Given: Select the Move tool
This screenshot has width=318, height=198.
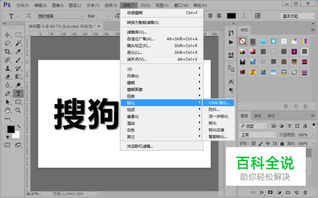Looking at the screenshot, I should [7, 35].
